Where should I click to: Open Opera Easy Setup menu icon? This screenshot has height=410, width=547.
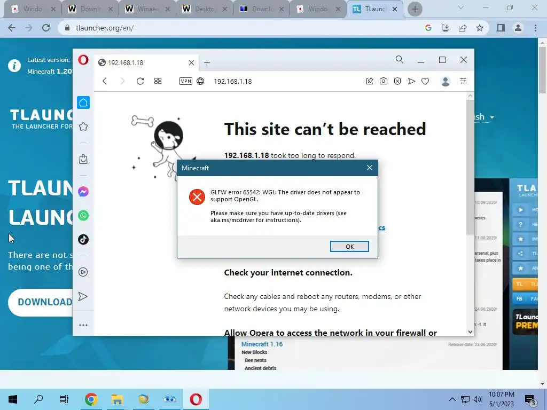pyautogui.click(x=463, y=81)
